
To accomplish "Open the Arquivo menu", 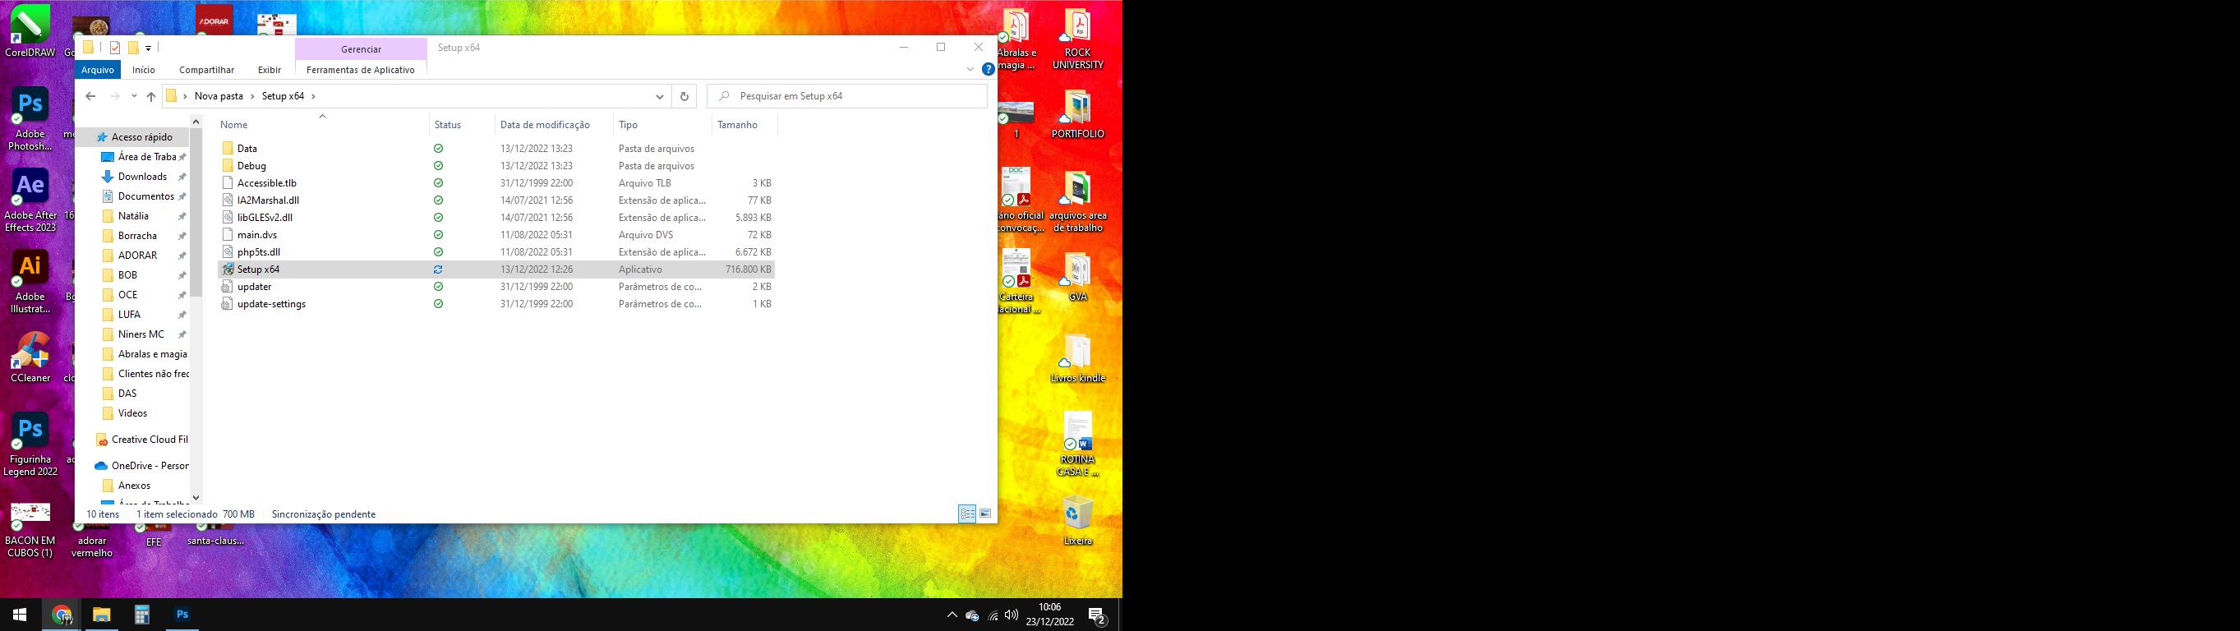I will pyautogui.click(x=98, y=70).
